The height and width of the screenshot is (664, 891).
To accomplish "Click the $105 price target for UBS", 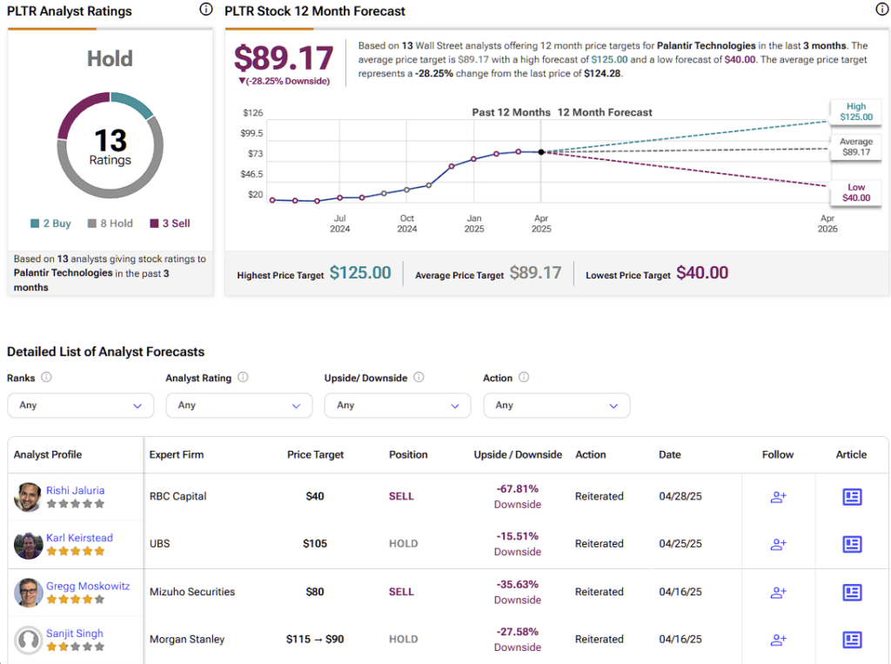I will [315, 544].
